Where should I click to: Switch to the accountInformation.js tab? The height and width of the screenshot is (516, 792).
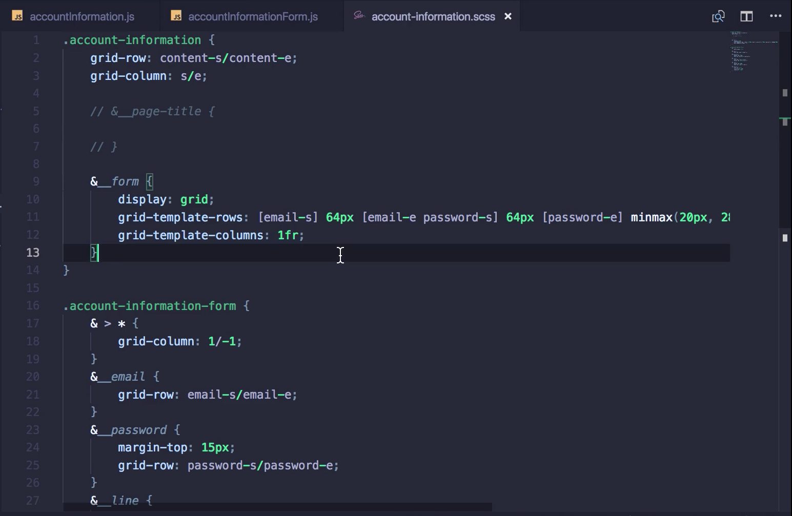tap(82, 16)
